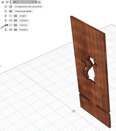Show the hidden Origen folder
The width and height of the screenshot is (116, 131).
click(x=11, y=16)
